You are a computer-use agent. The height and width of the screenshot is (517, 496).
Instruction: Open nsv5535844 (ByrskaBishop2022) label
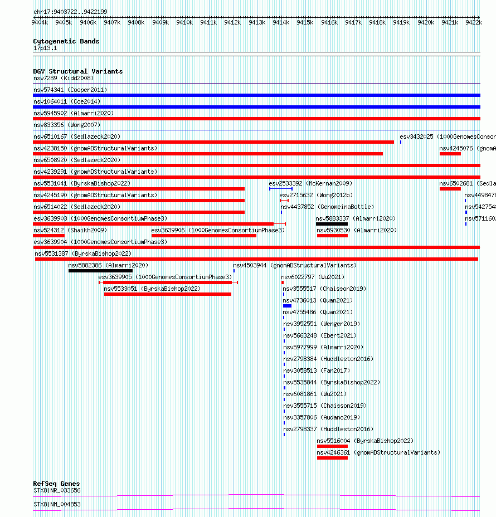pyautogui.click(x=332, y=383)
